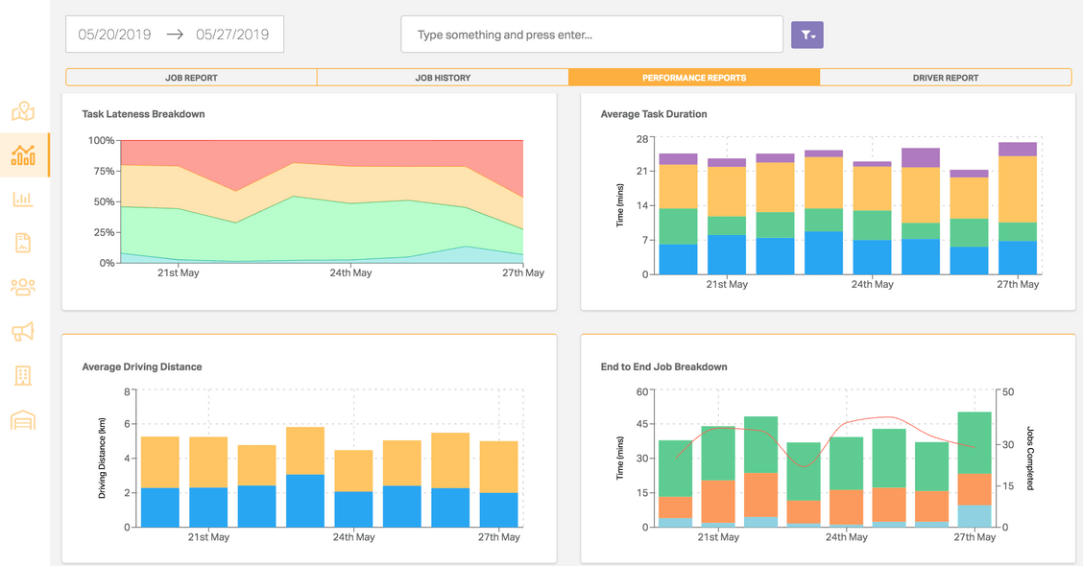Image resolution: width=1083 pixels, height=566 pixels.
Task: Switch to the Job History tab
Action: pos(443,78)
